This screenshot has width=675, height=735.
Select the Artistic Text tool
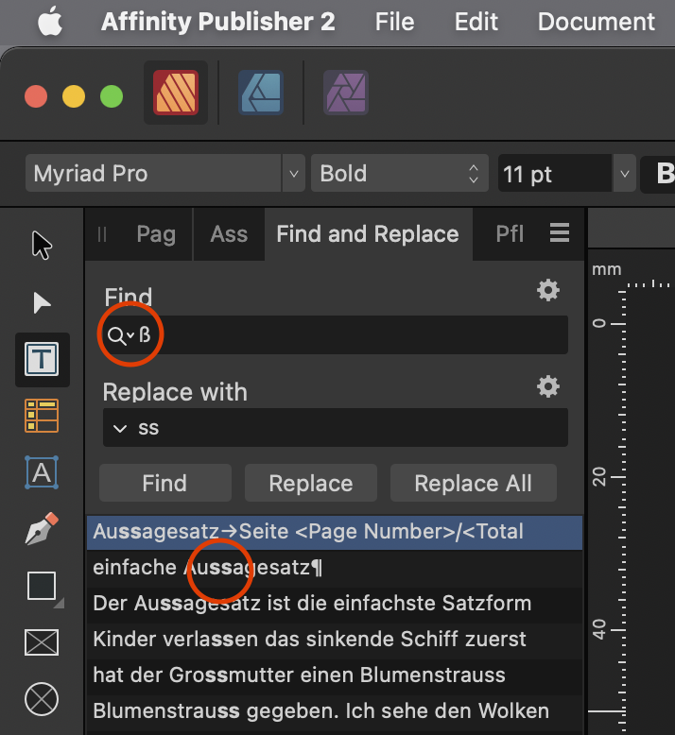tap(42, 472)
